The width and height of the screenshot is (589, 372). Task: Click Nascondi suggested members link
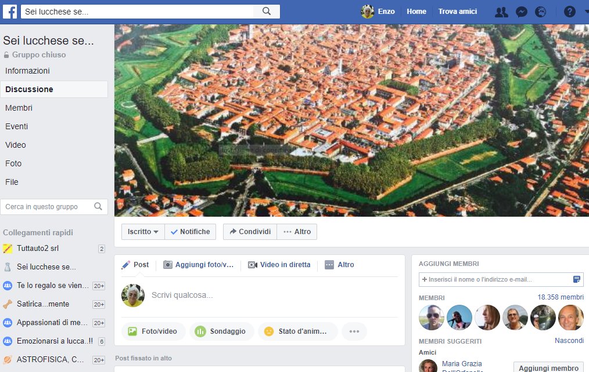click(569, 341)
